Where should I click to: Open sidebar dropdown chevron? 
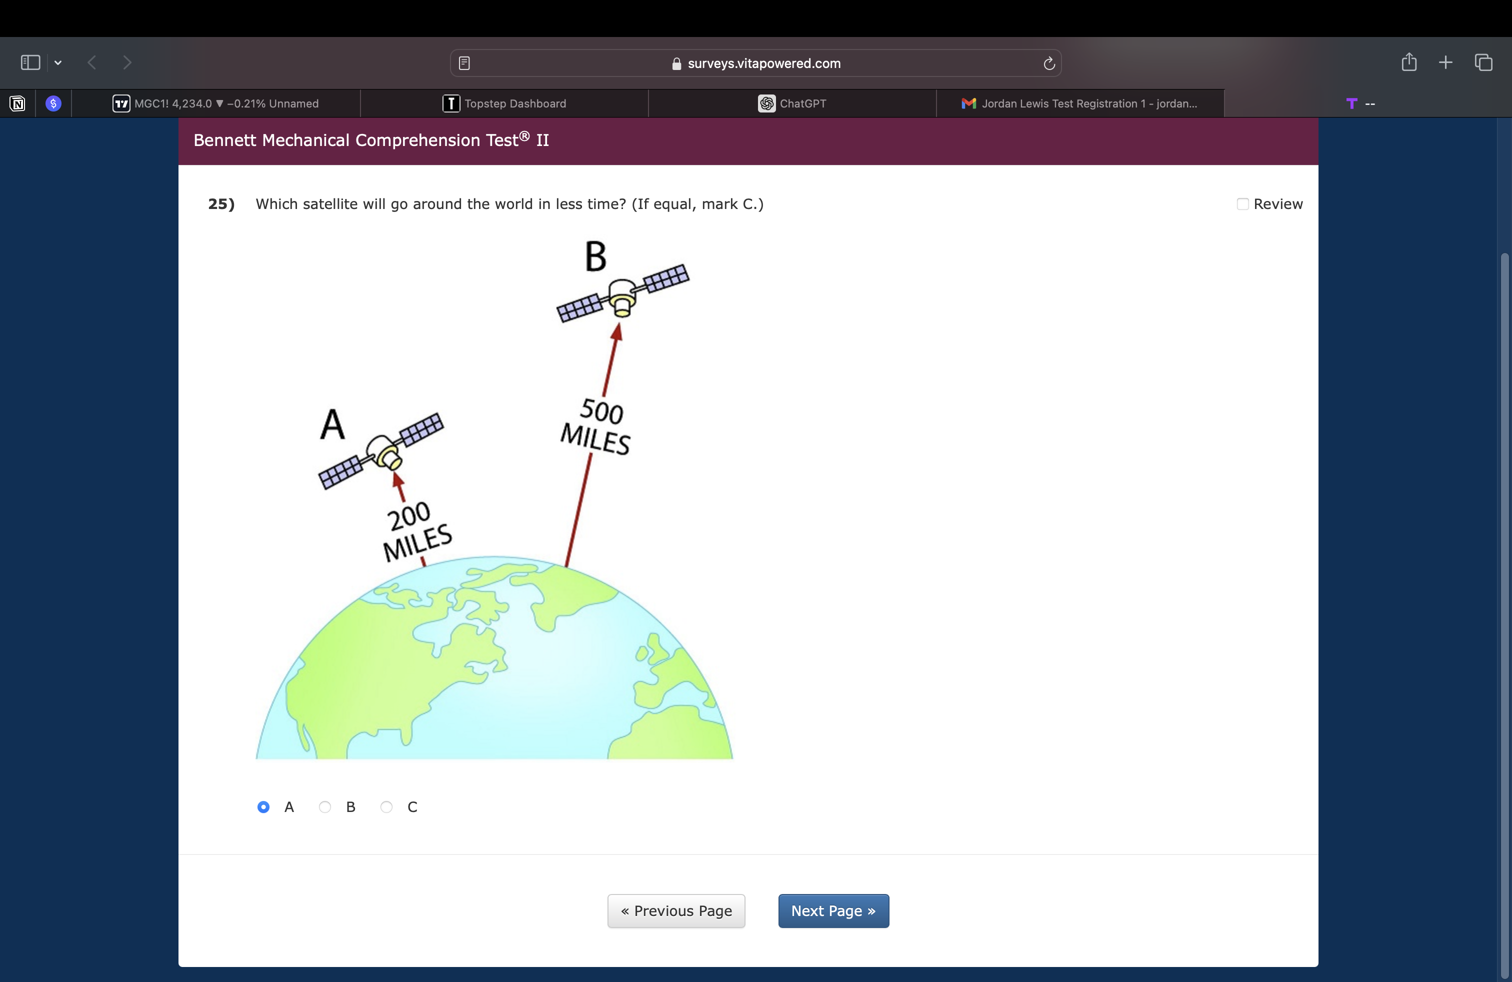58,62
